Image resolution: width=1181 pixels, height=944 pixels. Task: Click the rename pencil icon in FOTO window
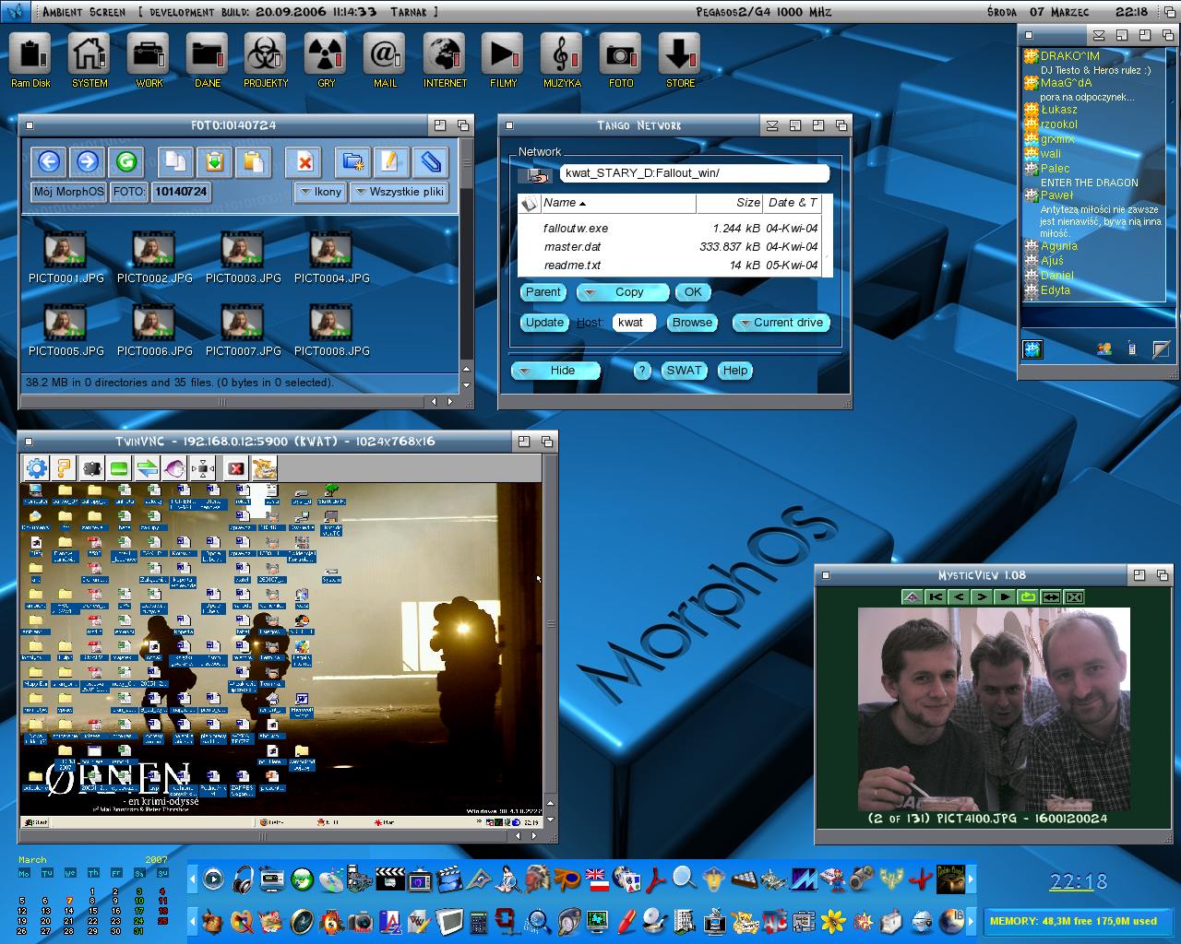pos(390,162)
